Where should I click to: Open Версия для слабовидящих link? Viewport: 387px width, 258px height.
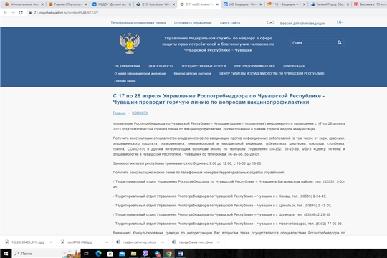[x=302, y=24]
